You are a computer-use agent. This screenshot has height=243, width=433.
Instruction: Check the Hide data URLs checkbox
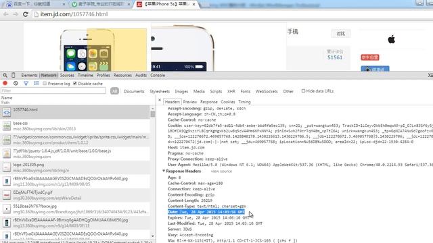303,90
